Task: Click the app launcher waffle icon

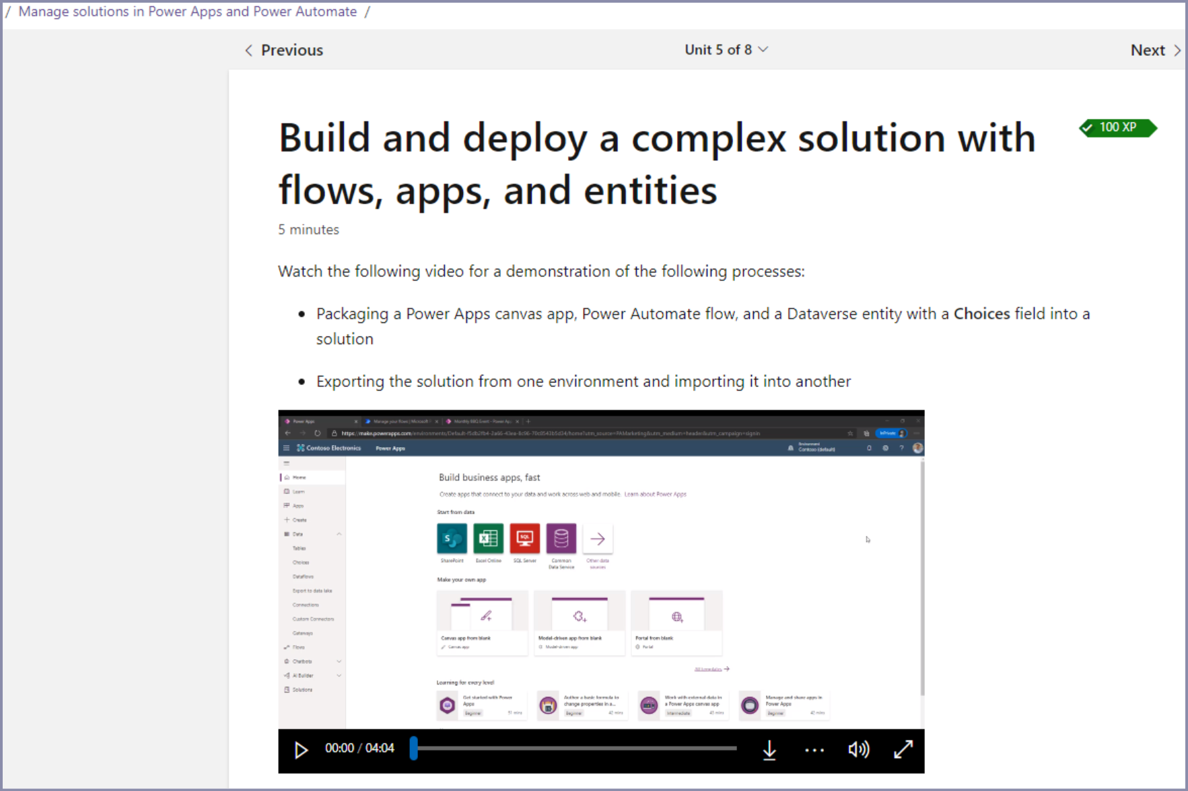Action: click(x=286, y=448)
